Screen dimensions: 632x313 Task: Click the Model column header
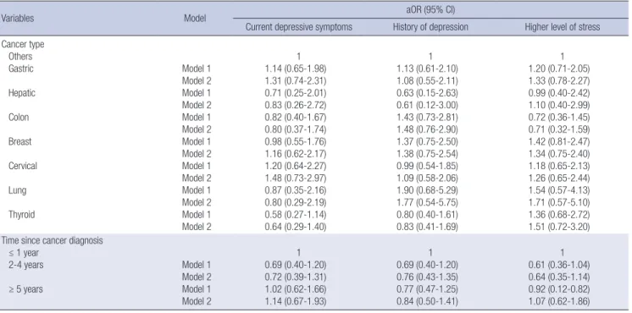pos(195,18)
